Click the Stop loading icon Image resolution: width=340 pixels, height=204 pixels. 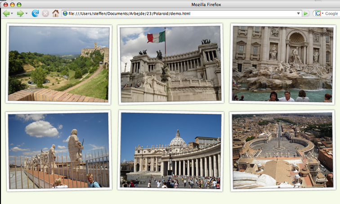(45, 14)
